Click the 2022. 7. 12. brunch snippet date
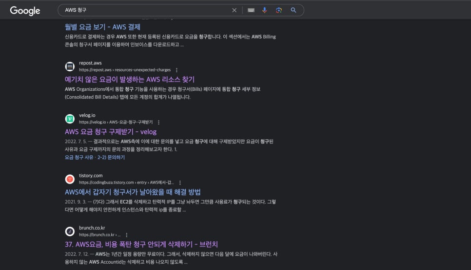 [x=77, y=254]
